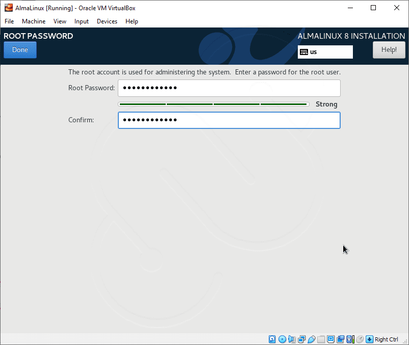This screenshot has height=345, width=409.
Task: Click the network adapter status icon
Action: coord(302,339)
